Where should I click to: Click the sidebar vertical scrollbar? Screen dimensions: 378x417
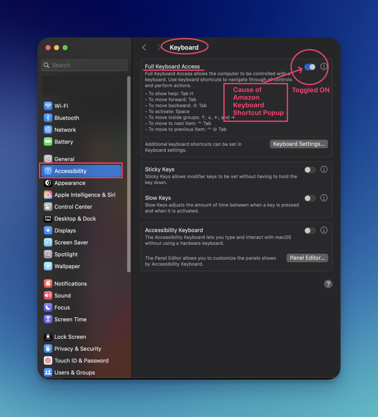point(129,174)
